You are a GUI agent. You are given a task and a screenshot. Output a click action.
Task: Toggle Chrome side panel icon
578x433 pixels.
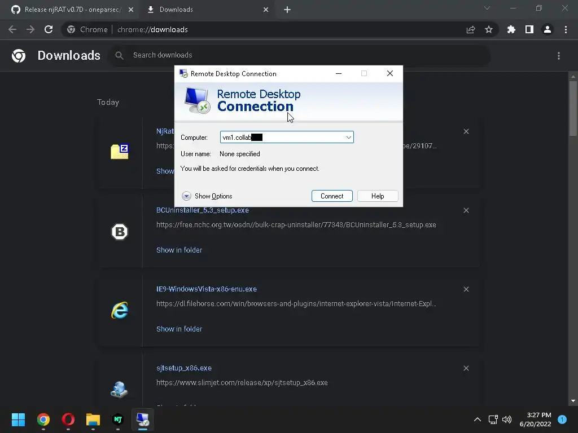point(529,29)
